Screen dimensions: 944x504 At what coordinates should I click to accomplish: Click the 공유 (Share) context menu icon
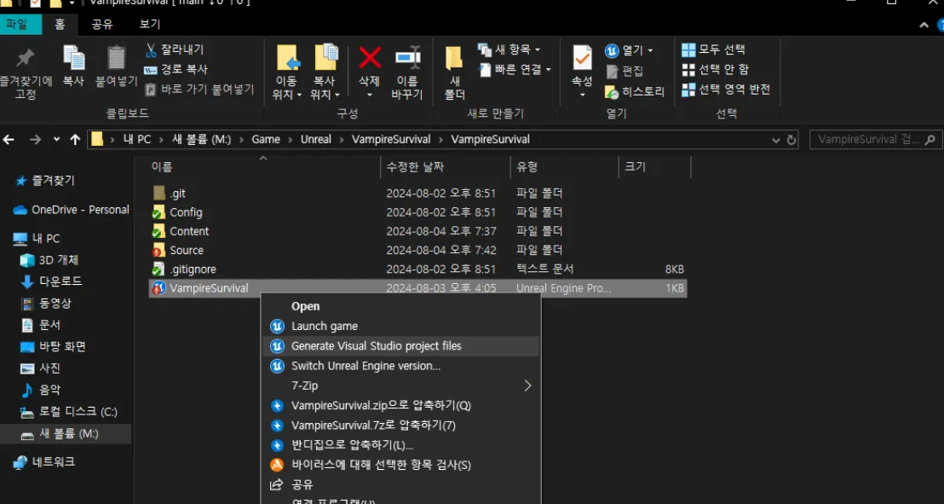(x=277, y=484)
